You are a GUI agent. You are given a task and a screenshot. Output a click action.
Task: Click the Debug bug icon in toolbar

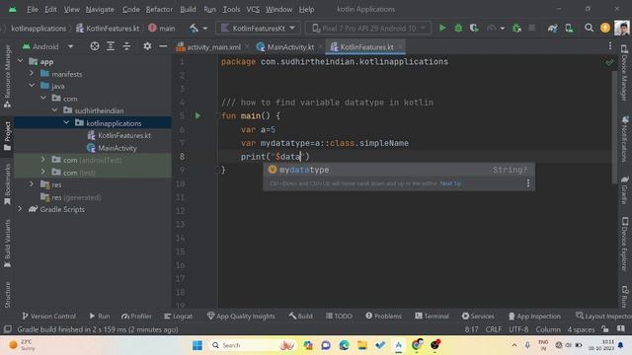[x=458, y=28]
